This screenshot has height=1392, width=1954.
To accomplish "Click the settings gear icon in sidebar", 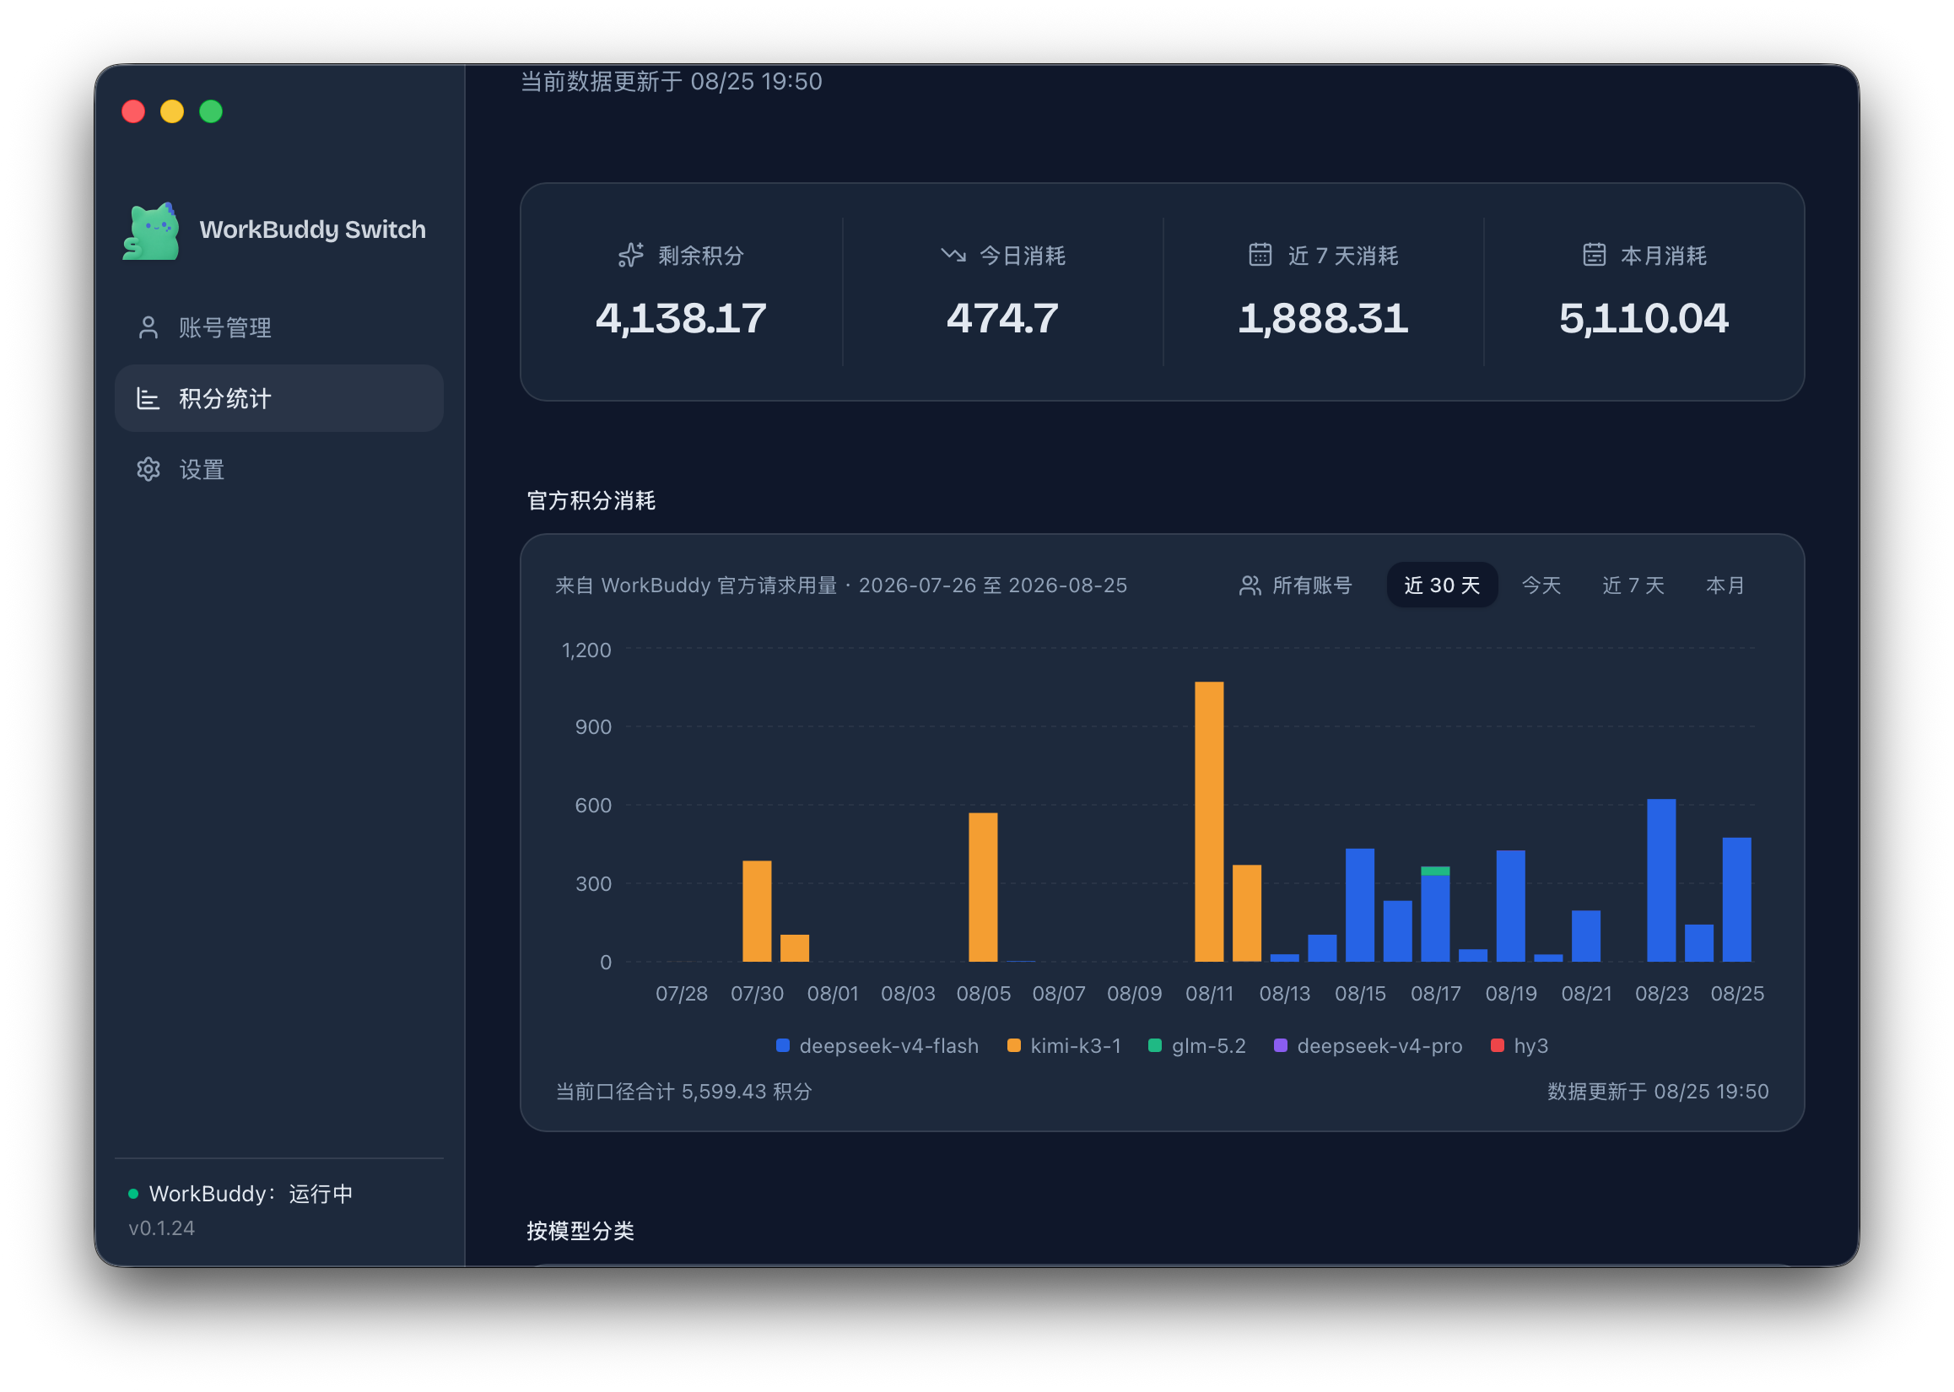I will click(148, 470).
